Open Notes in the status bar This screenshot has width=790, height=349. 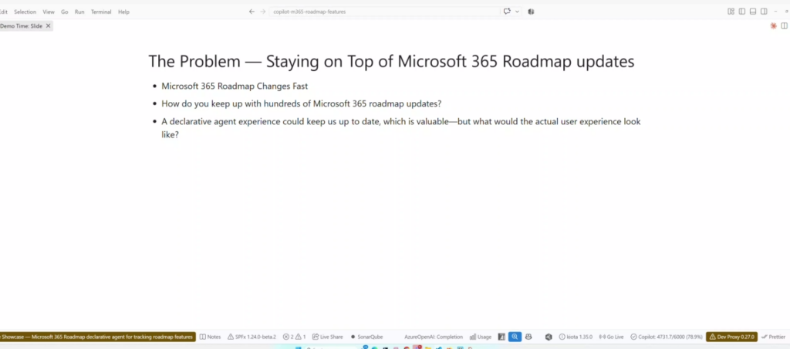tap(210, 337)
